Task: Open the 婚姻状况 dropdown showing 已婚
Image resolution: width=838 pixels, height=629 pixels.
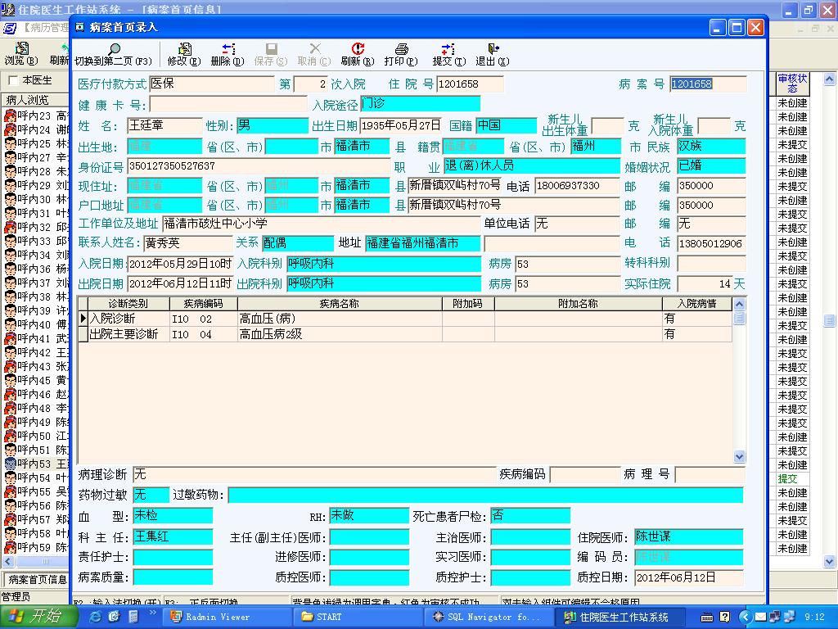Action: [711, 165]
